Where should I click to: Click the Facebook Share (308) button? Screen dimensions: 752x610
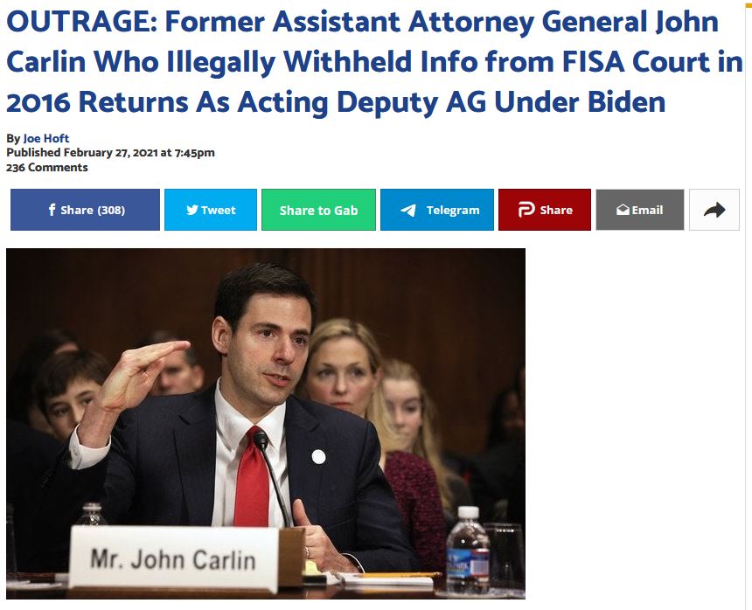click(x=85, y=210)
